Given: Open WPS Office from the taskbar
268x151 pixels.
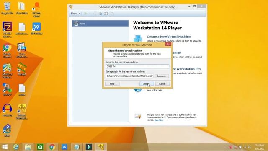Looking at the screenshot, I should coord(64,147).
